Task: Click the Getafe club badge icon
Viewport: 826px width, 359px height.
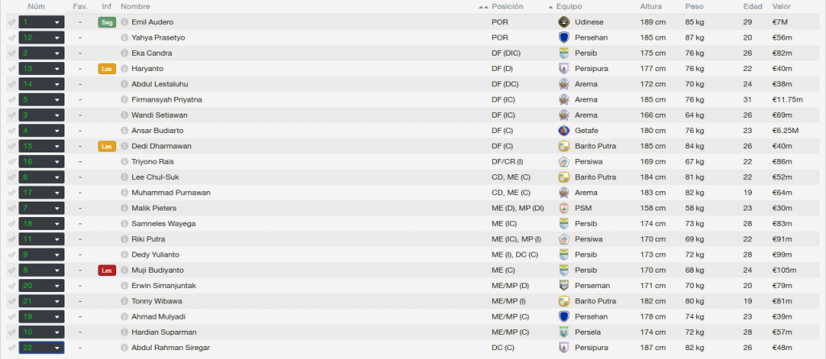Action: tap(564, 130)
